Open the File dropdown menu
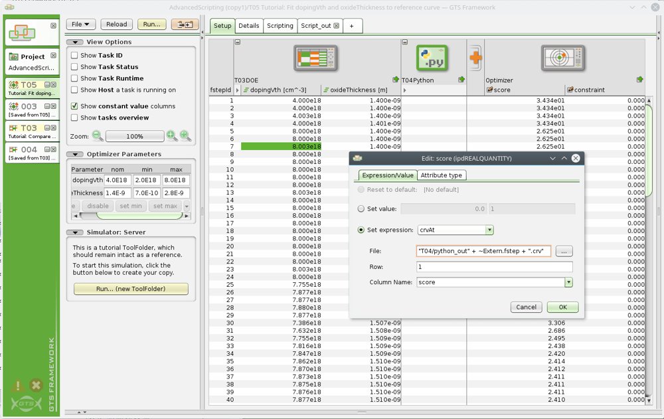The width and height of the screenshot is (664, 419). [80, 24]
